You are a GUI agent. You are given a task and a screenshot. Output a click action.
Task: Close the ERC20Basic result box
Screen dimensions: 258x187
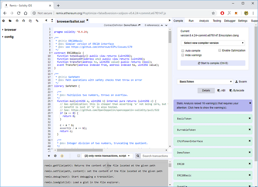click(x=250, y=175)
